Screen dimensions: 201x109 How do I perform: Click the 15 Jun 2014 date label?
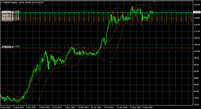pyautogui.click(x=96, y=107)
